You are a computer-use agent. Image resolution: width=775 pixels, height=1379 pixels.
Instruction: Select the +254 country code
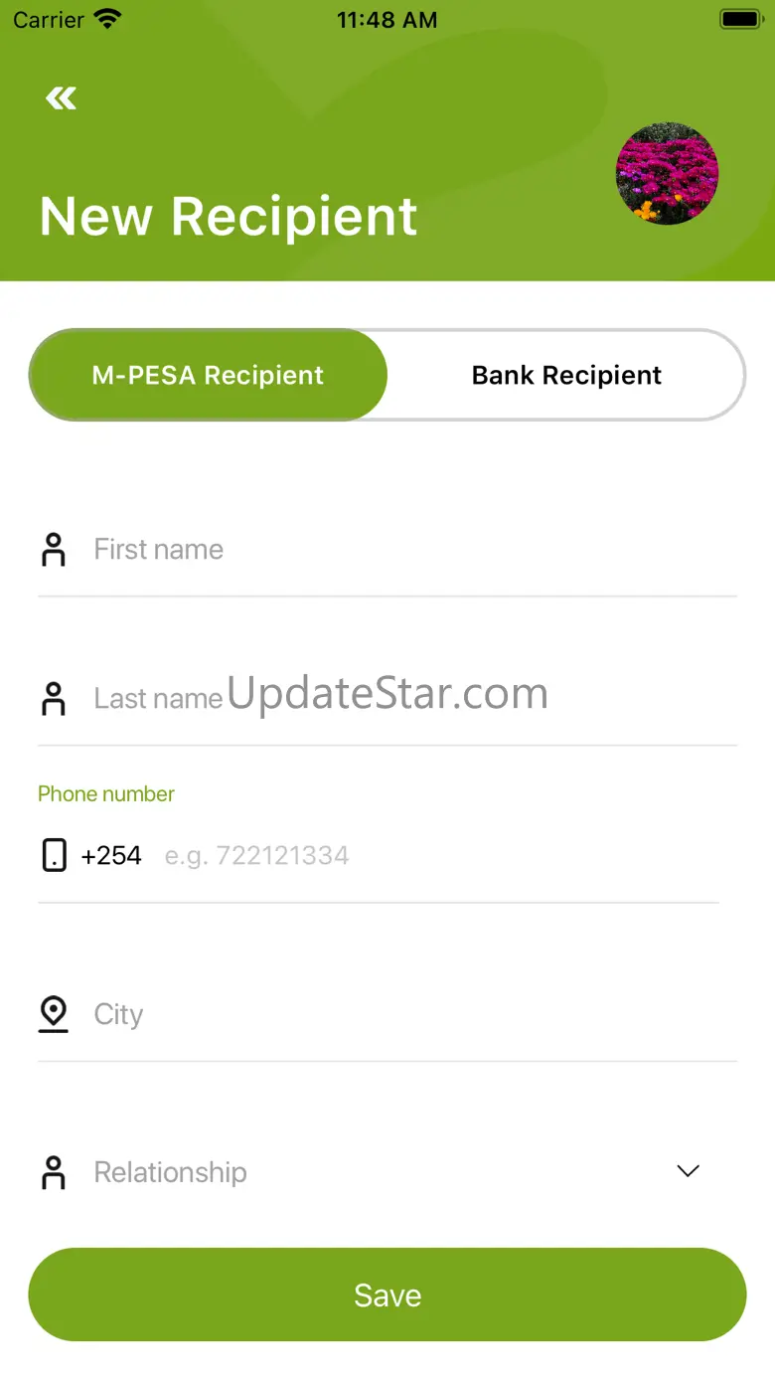click(x=111, y=855)
